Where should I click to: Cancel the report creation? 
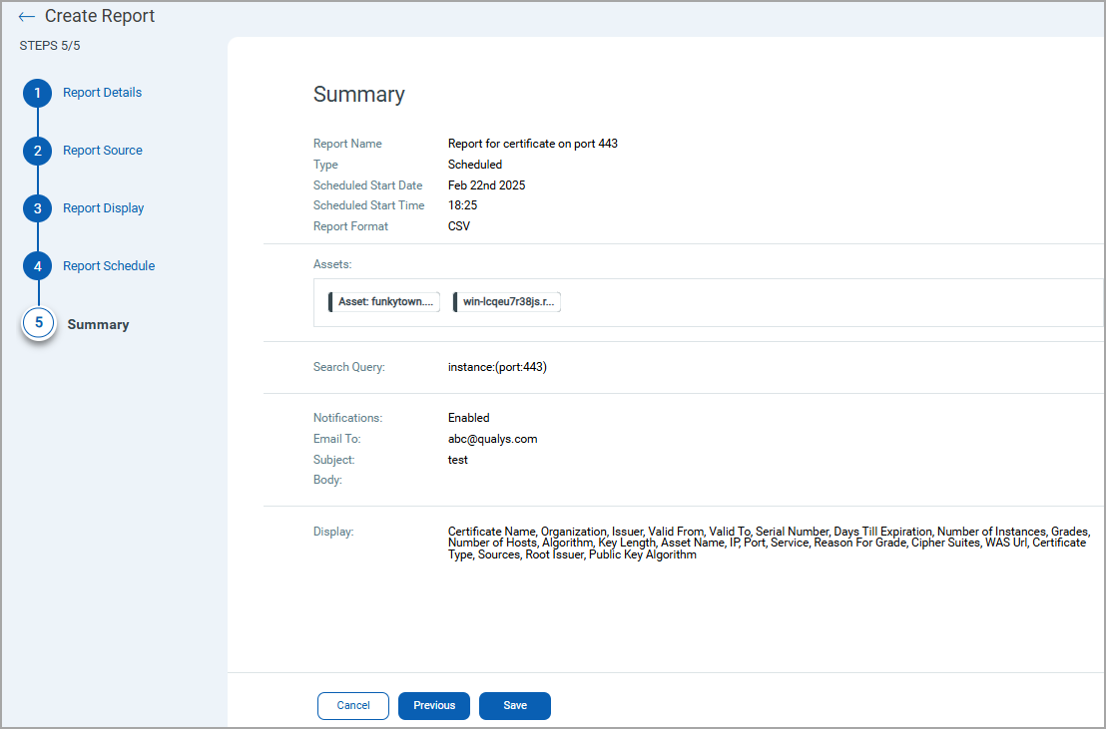pos(353,706)
